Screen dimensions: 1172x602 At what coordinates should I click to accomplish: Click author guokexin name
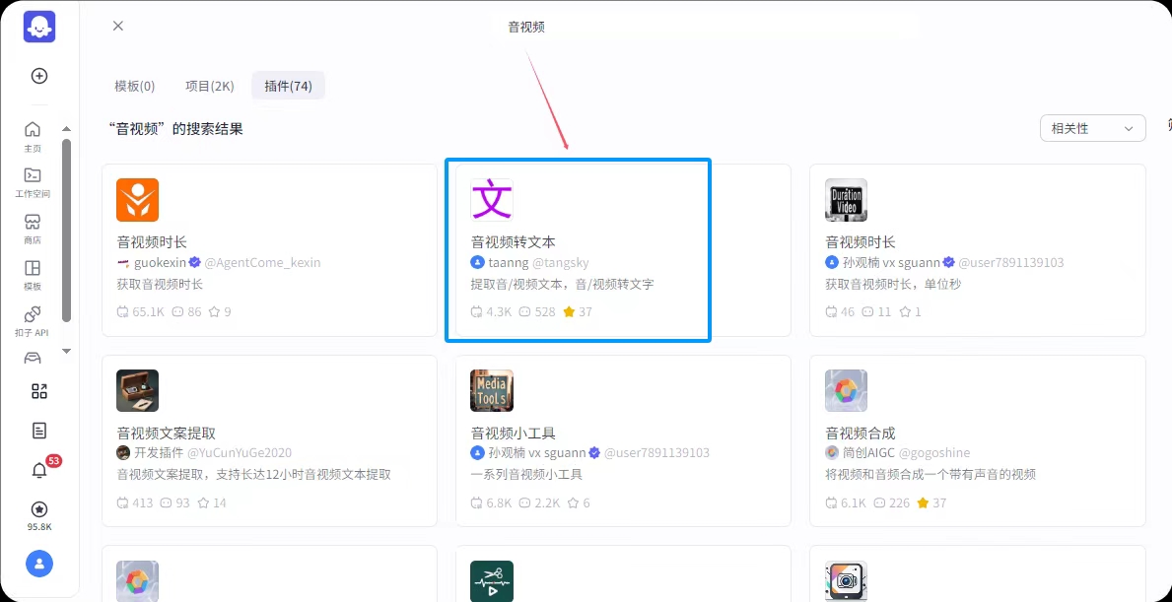pos(160,262)
